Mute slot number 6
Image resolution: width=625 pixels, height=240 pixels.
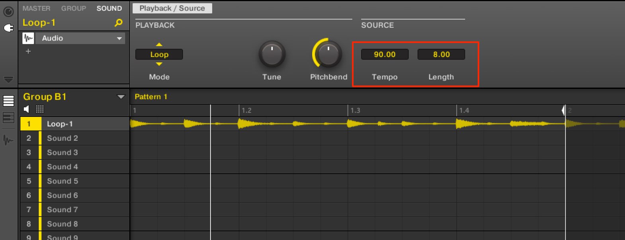[29, 195]
